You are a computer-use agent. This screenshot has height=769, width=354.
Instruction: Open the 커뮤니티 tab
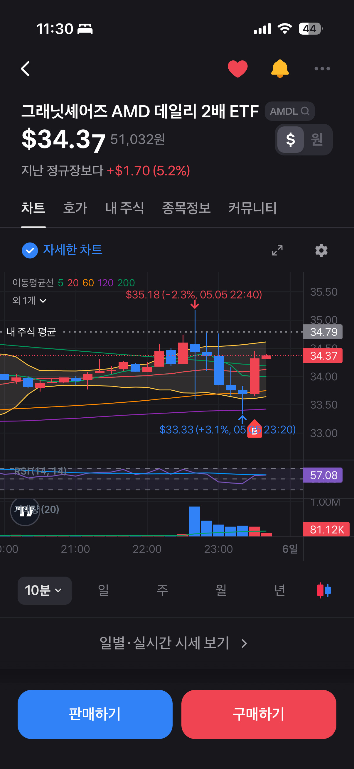pos(252,208)
